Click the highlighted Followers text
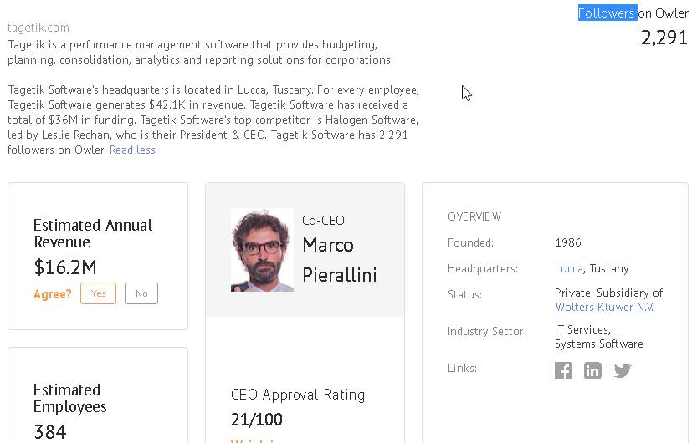 (x=607, y=13)
